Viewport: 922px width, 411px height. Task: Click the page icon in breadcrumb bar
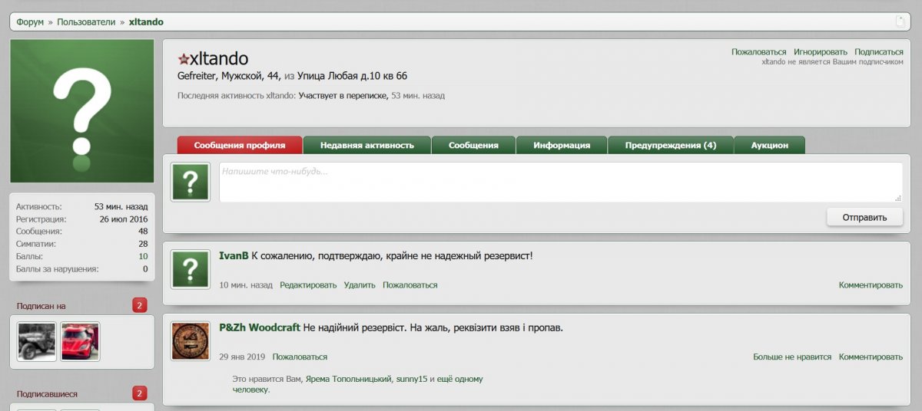pyautogui.click(x=900, y=21)
